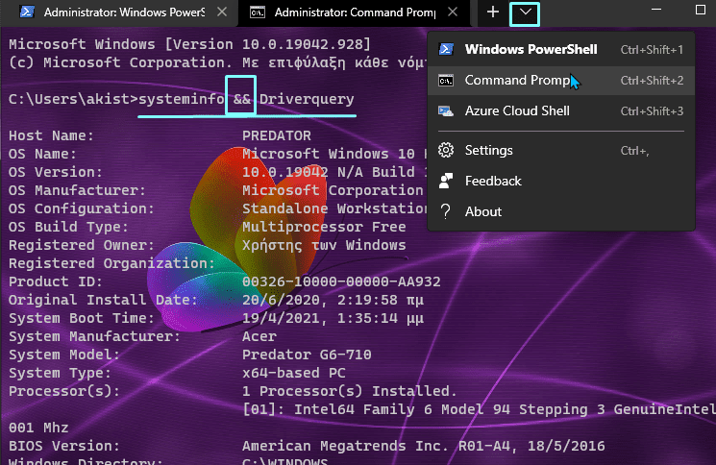Click the Feedback person icon
Screen dimensions: 716x465
point(446,182)
